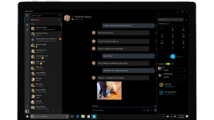
Task: Open the hamburger menu in Skype sidebar
Action: click(27, 16)
